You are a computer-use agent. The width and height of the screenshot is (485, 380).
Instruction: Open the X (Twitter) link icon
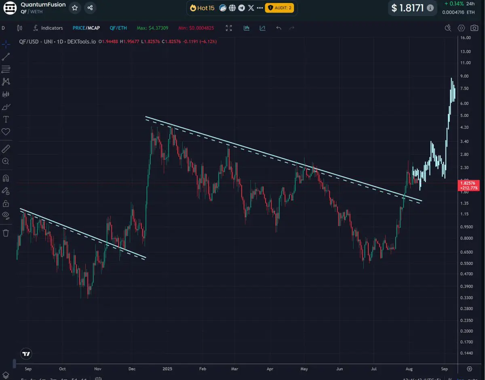251,8
